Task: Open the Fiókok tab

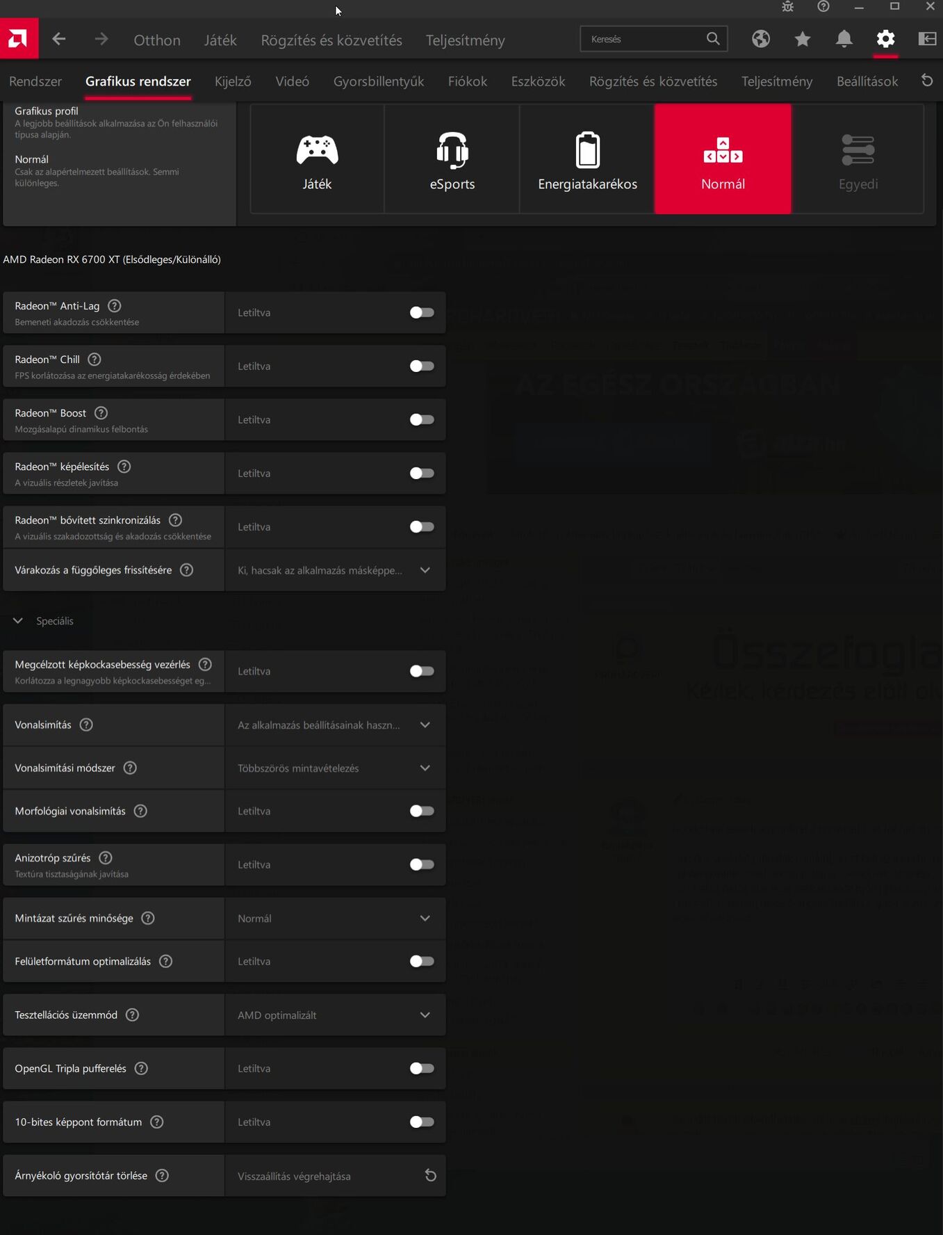Action: [x=468, y=81]
